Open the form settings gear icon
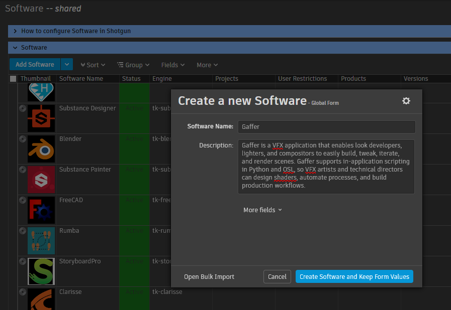 pos(406,101)
